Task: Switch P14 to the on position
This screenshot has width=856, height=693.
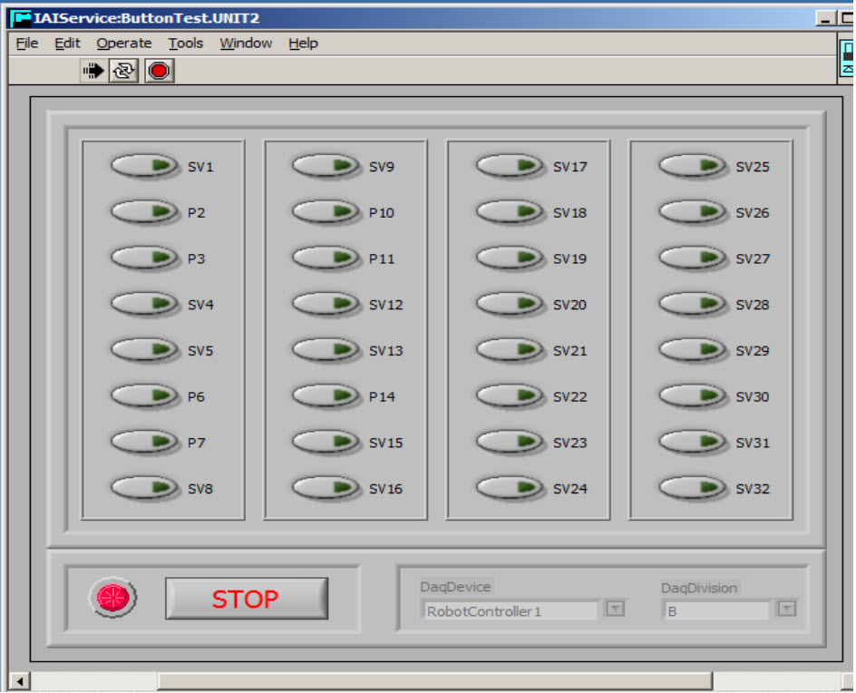Action: (x=327, y=396)
